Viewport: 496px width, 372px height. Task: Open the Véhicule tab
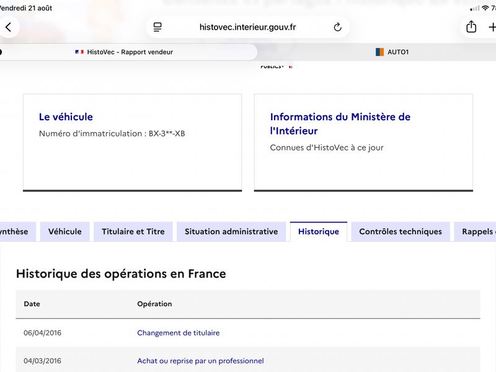point(65,231)
